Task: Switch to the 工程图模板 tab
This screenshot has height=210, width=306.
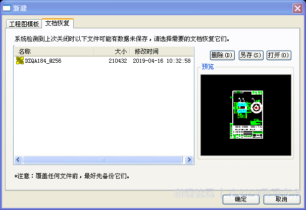Action: (x=24, y=24)
